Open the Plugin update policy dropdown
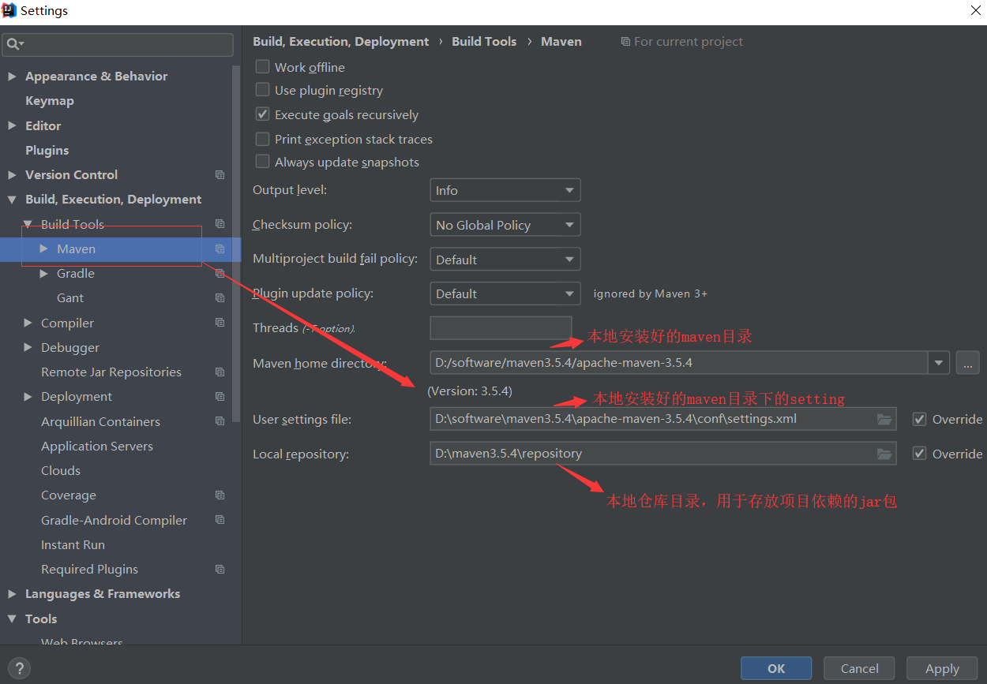This screenshot has height=684, width=987. [x=505, y=293]
